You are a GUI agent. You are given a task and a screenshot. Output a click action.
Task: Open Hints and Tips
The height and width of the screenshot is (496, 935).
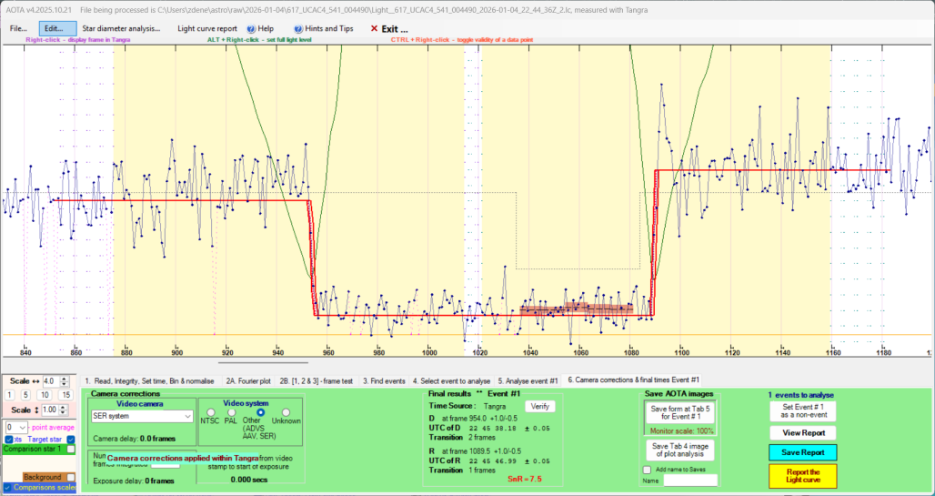(324, 28)
